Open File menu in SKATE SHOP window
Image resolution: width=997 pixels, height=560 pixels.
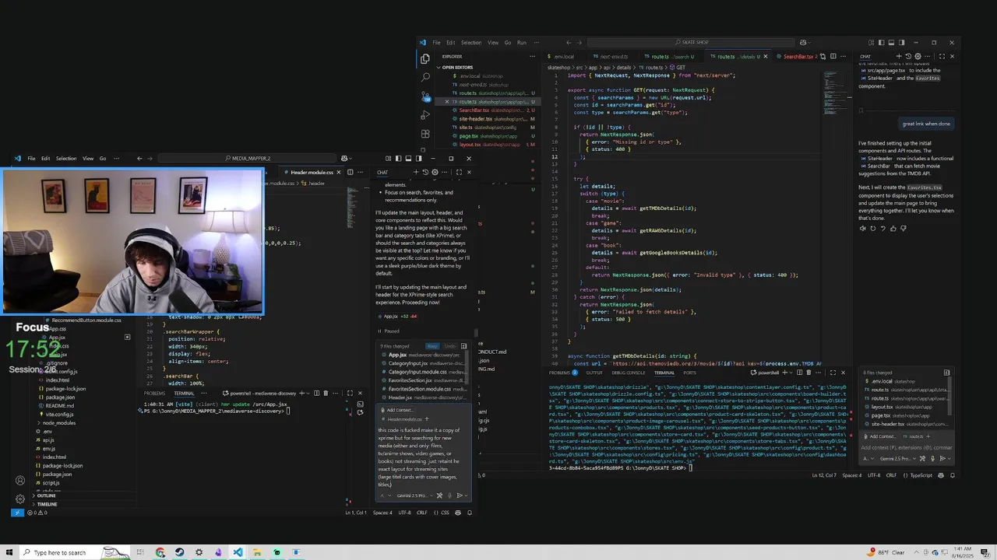coord(436,43)
